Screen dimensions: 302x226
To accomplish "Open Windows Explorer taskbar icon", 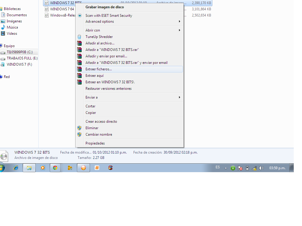I will [x=29, y=168].
